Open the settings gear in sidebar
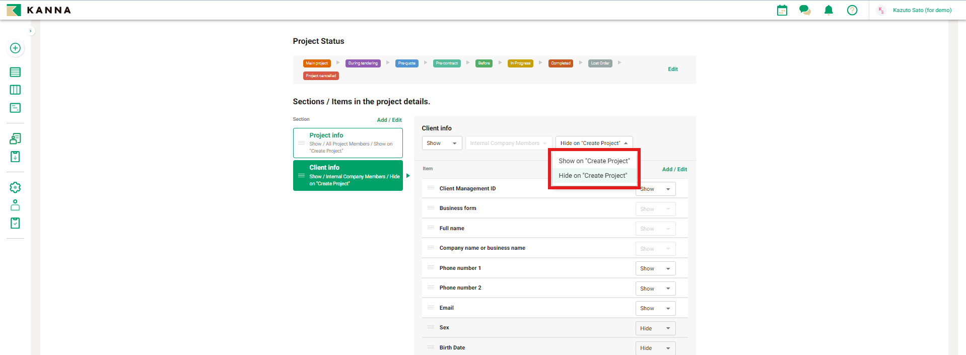This screenshot has height=355, width=966. (15, 187)
